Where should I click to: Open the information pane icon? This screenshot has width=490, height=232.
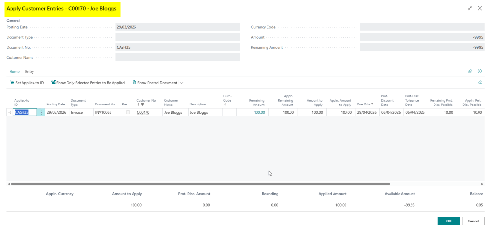point(479,71)
